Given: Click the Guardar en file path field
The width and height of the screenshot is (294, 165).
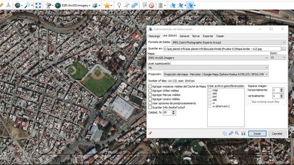Looking at the screenshot, I should pos(222,49).
